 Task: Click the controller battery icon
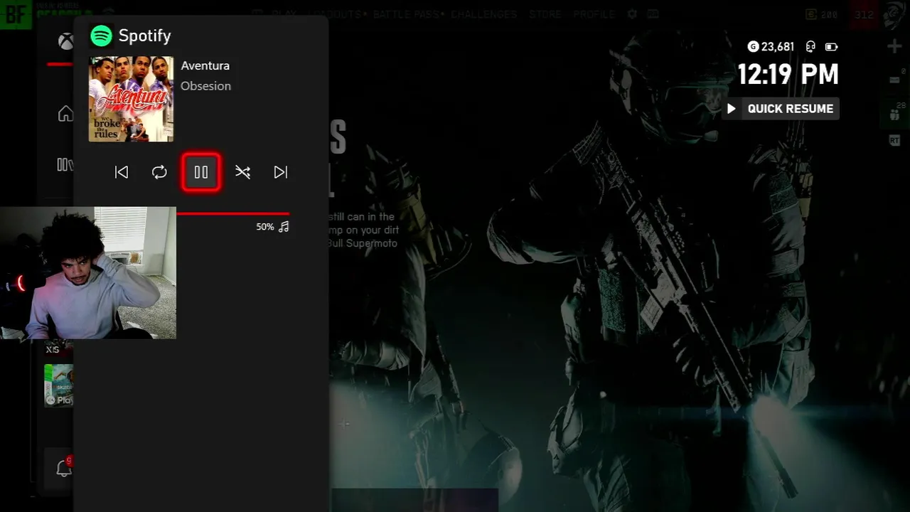tap(831, 47)
